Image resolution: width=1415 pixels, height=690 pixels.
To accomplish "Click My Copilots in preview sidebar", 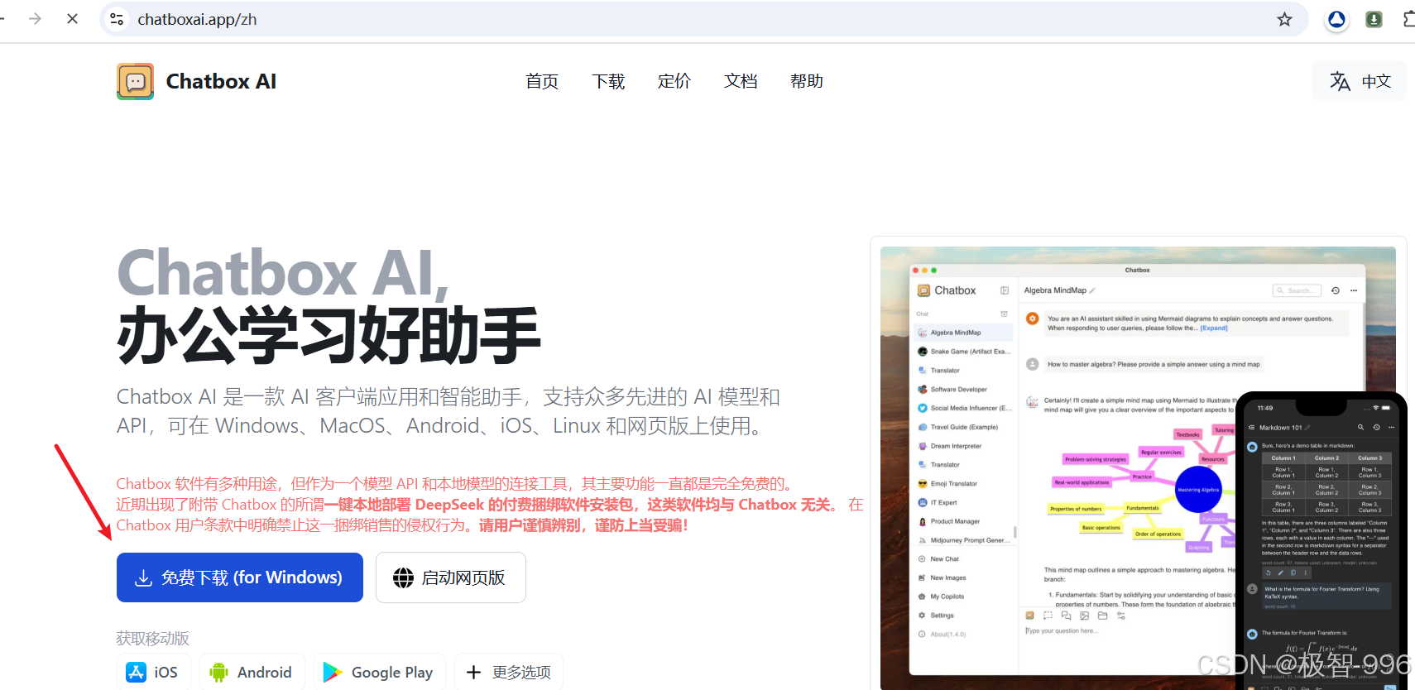I will [947, 597].
